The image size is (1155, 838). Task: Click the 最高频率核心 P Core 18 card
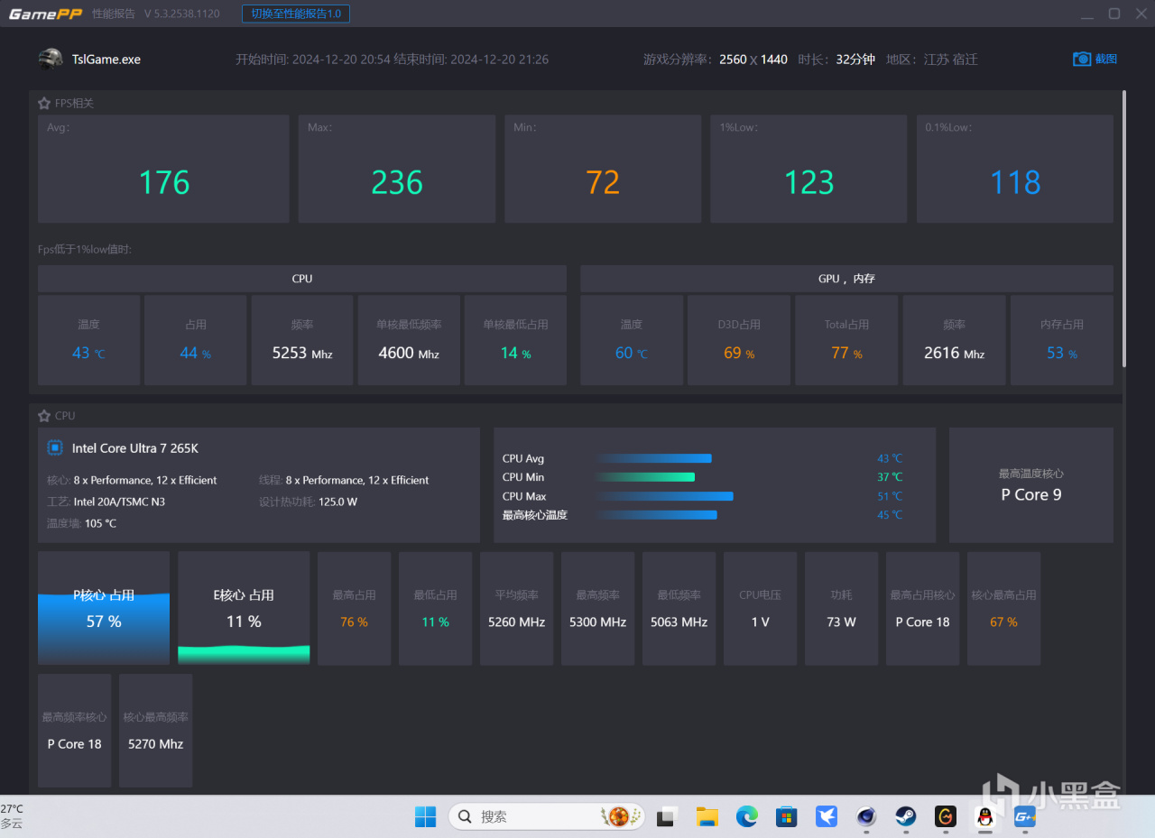(x=74, y=731)
